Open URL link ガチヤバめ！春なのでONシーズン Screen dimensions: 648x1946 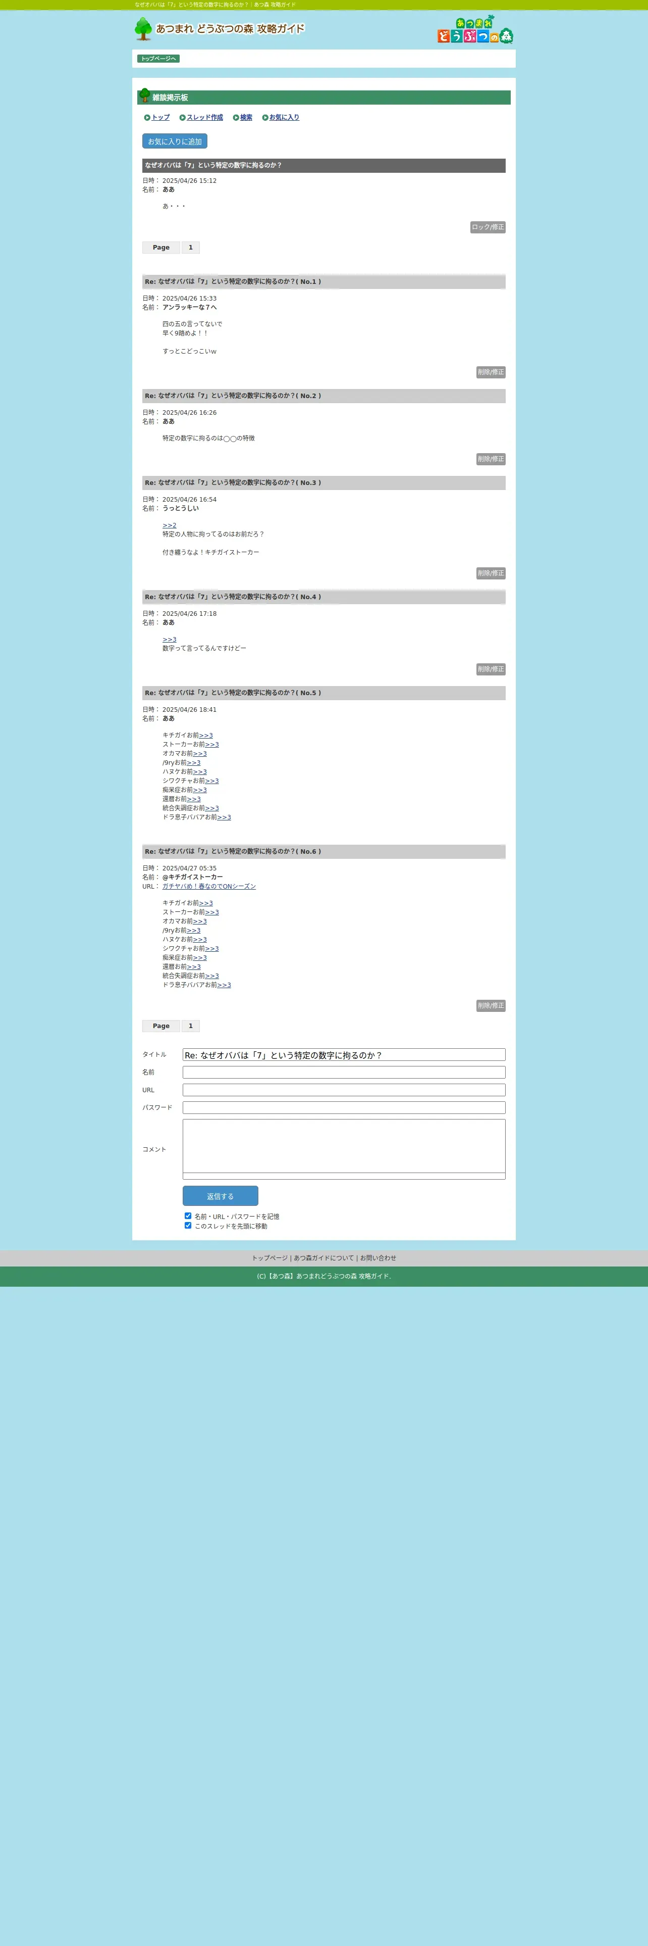pyautogui.click(x=209, y=887)
